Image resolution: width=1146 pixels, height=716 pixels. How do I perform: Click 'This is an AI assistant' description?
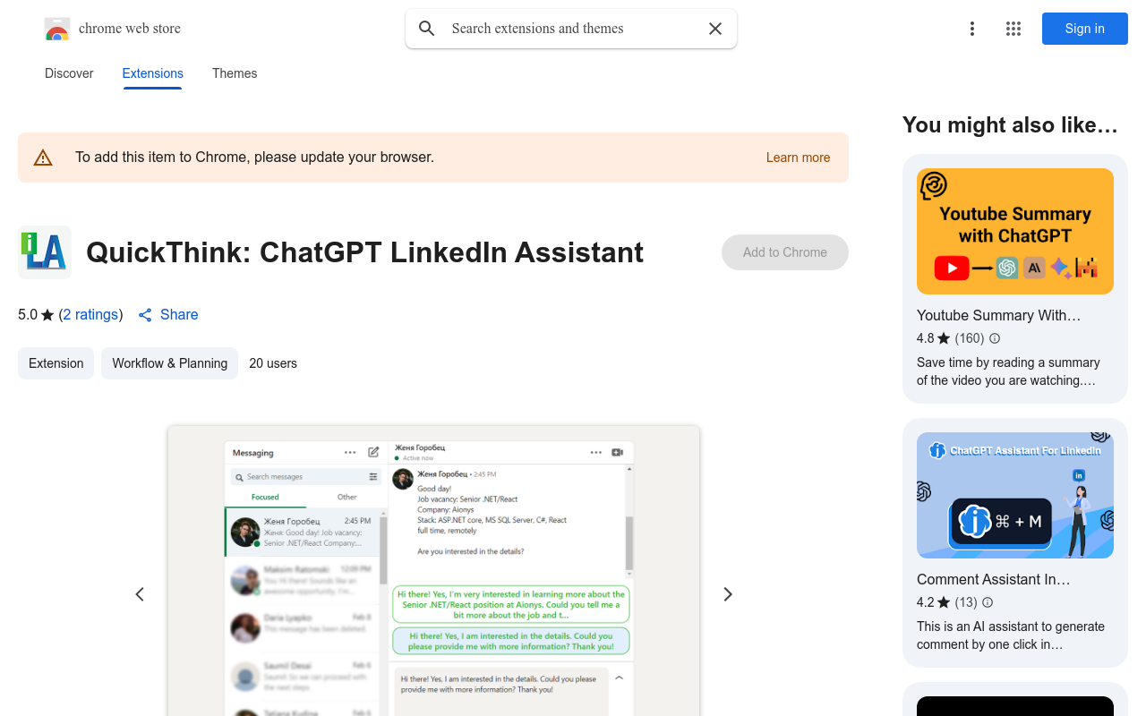1011,635
